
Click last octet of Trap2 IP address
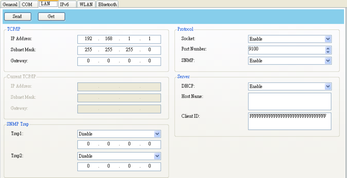coord(150,166)
